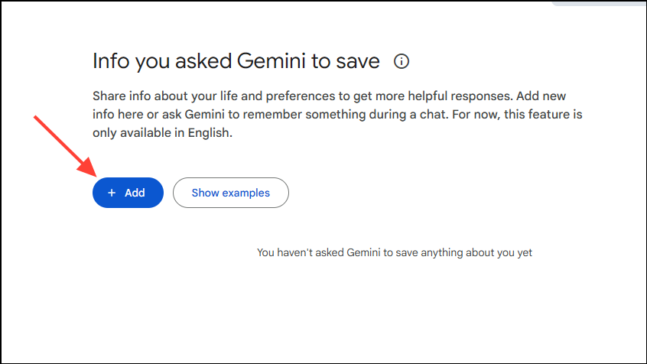
Task: Open the Show examples button
Action: pyautogui.click(x=230, y=193)
